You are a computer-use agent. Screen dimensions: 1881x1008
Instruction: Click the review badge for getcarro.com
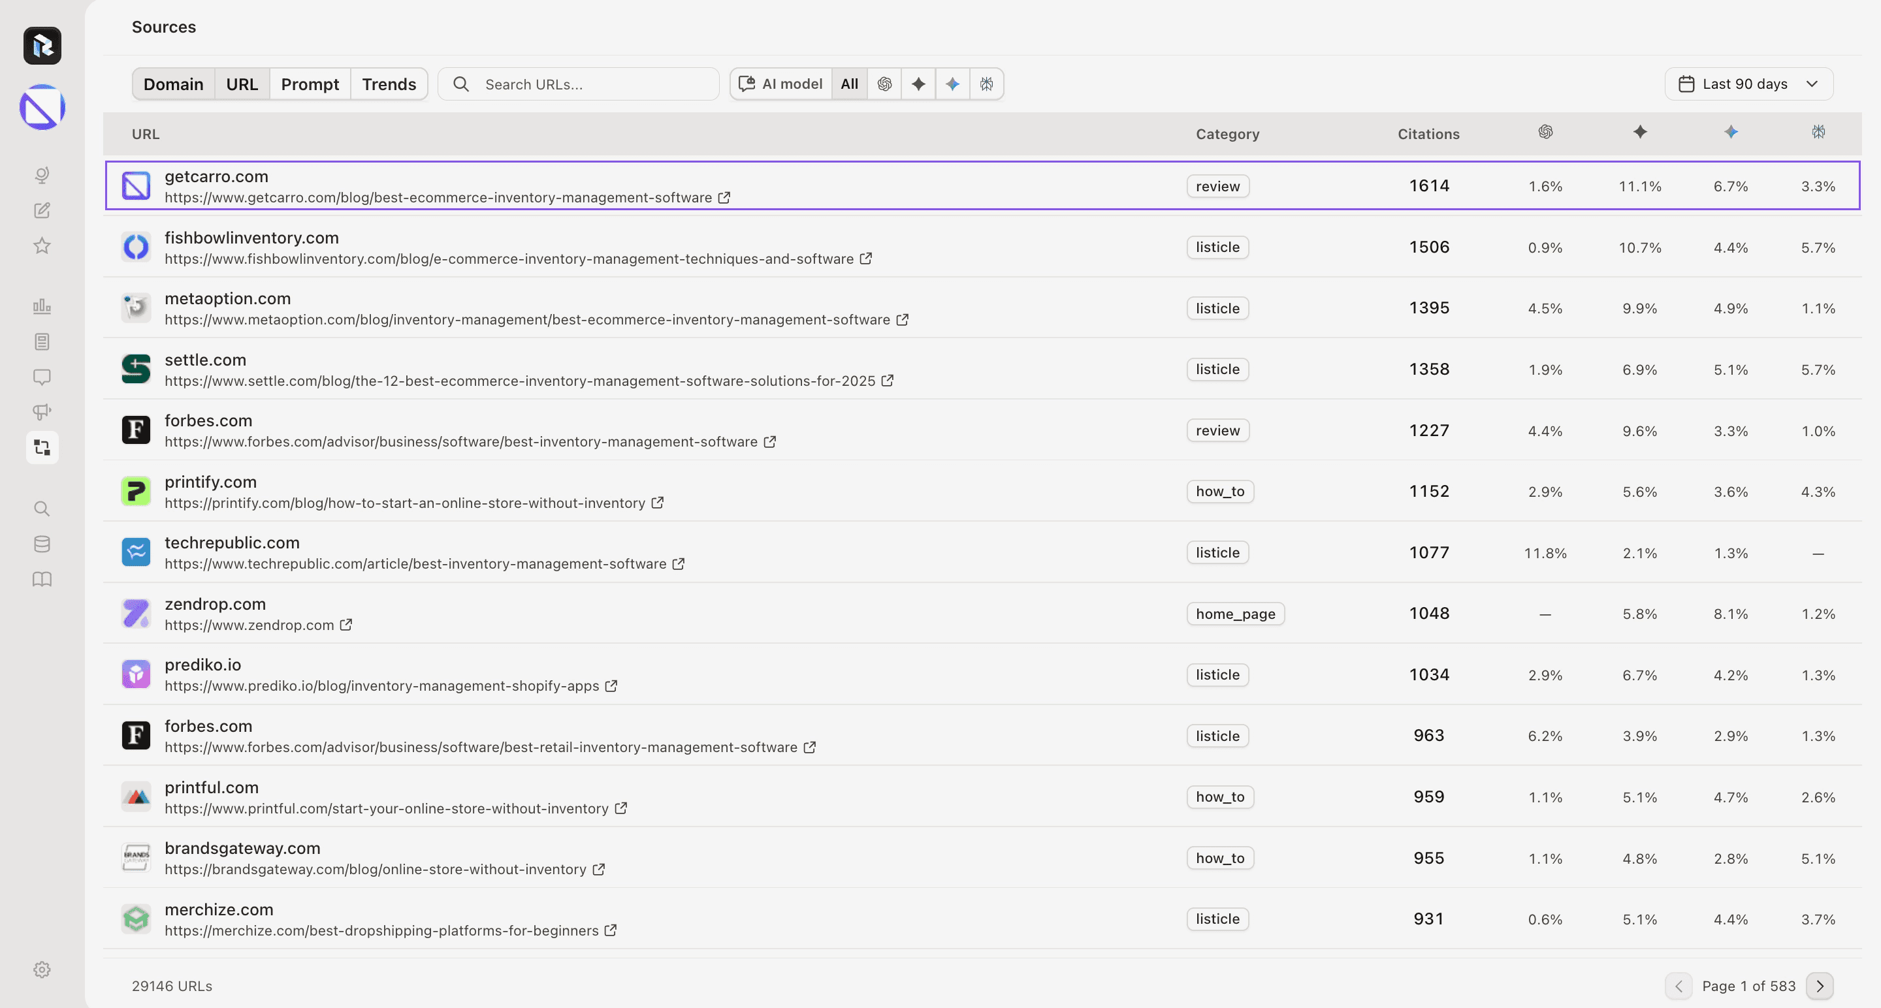pos(1218,186)
